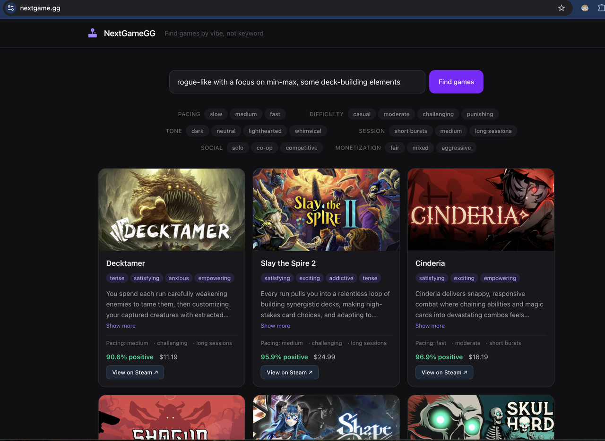Screen dimensions: 605x441
Task: Click the Decktamer game title
Action: [x=126, y=263]
